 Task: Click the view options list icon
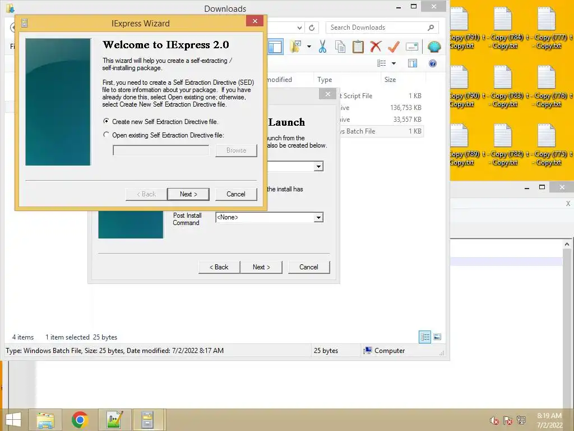[381, 63]
